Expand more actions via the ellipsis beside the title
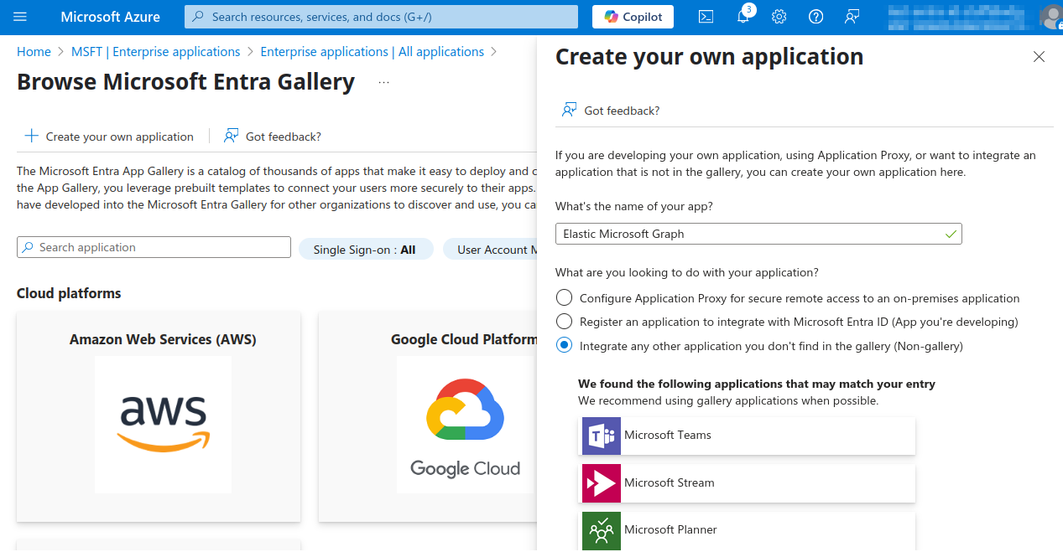This screenshot has width=1063, height=552. [x=383, y=81]
